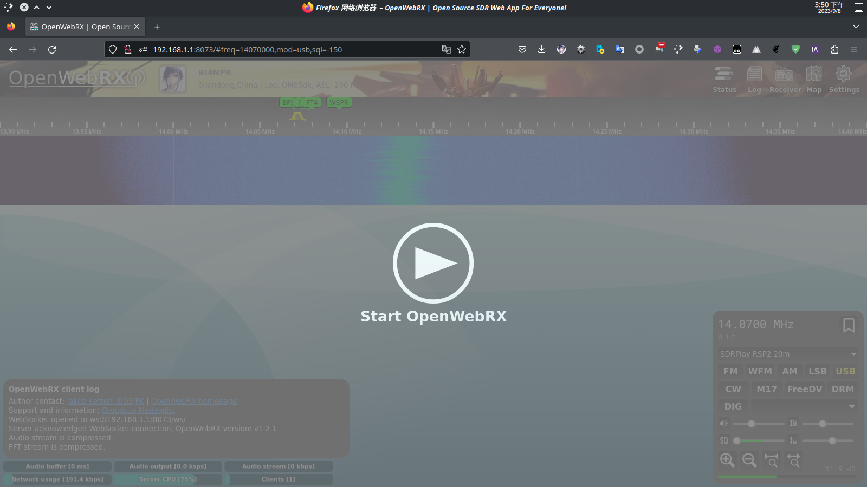
Task: Open the digital modes dropdown next to DIG
Action: 804,406
